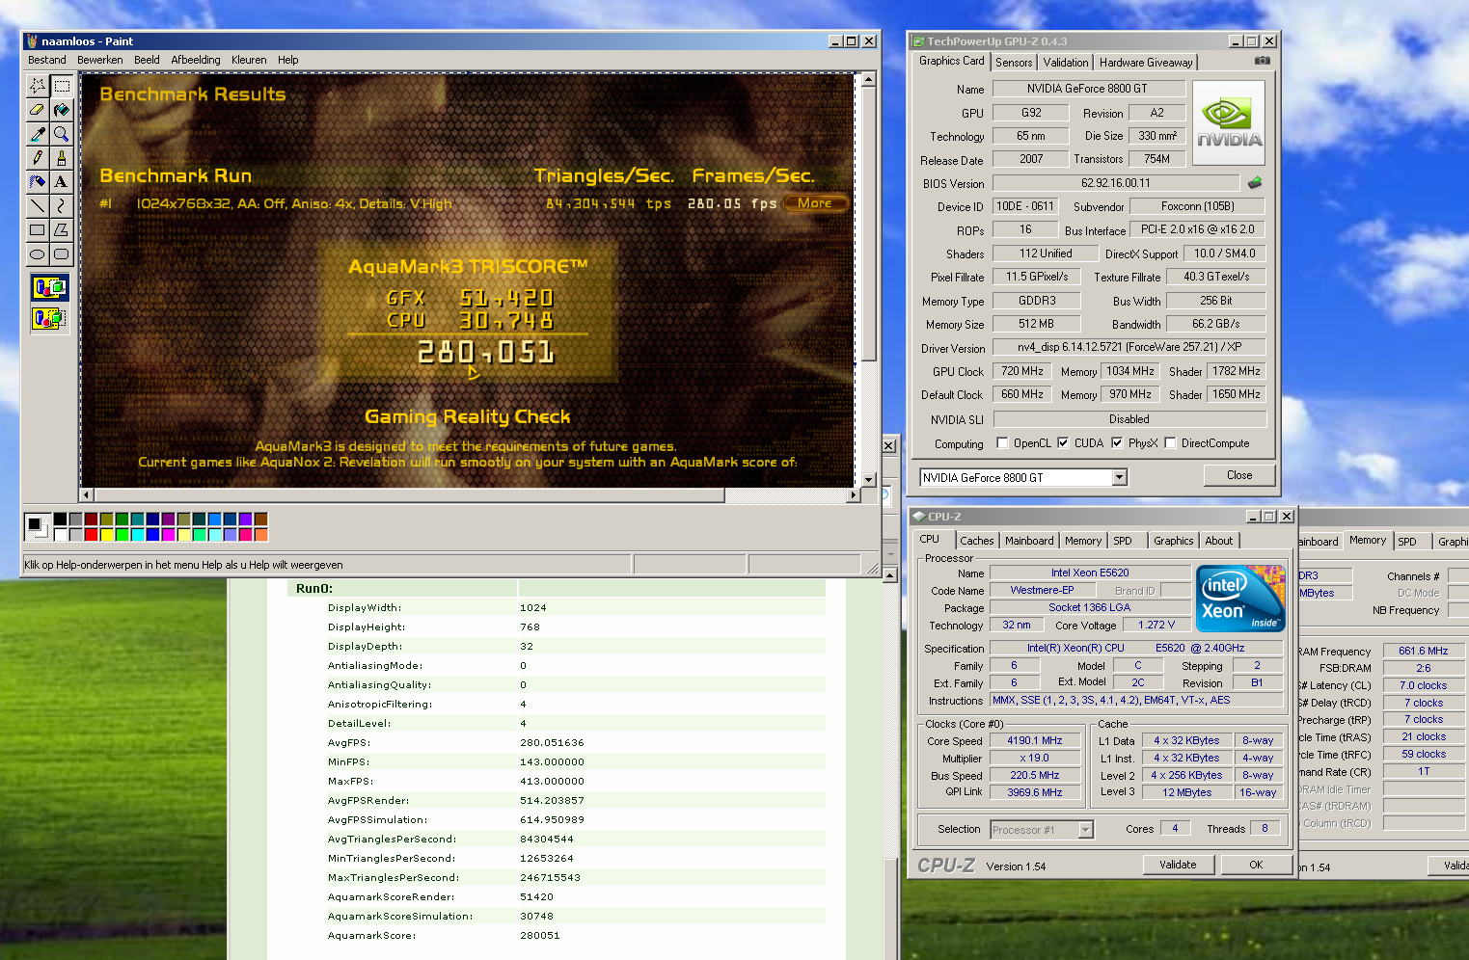The height and width of the screenshot is (960, 1469).
Task: Select the Free-Form Select tool in Paint
Action: pos(38,86)
